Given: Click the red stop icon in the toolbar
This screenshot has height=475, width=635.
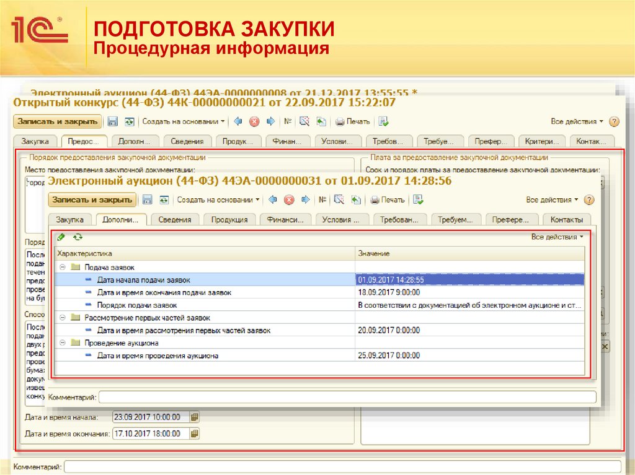Looking at the screenshot, I should pos(288,199).
